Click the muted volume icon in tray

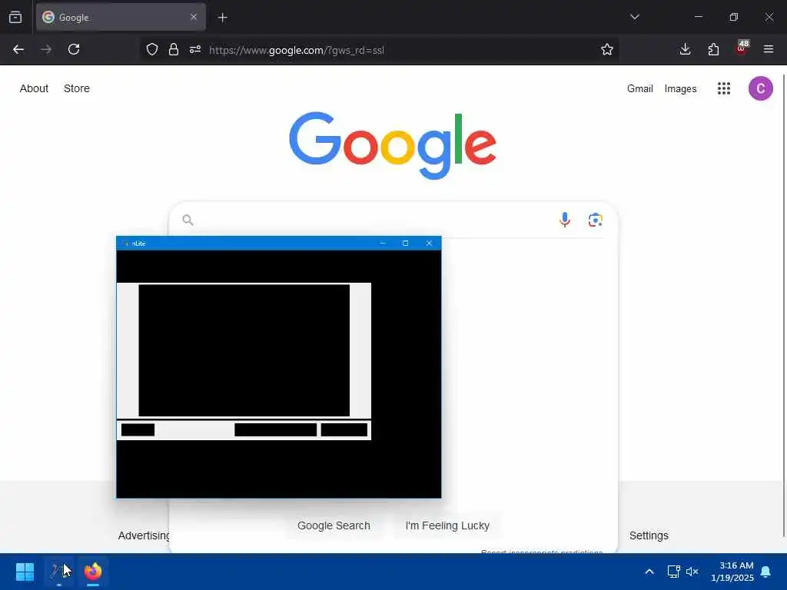(692, 572)
